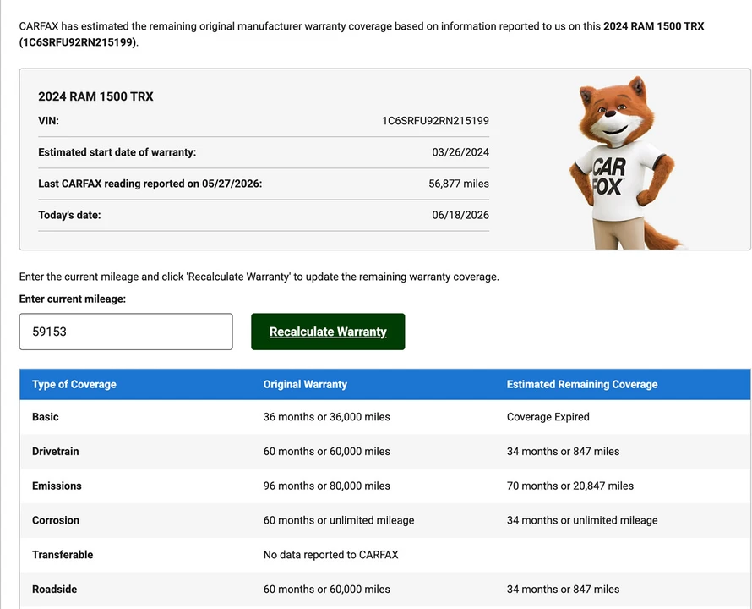Click the VIN: label in the card
The height and width of the screenshot is (609, 752).
click(48, 121)
